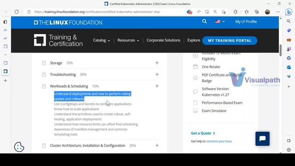Expand the Storage 10% section
This screenshot has width=295, height=166.
click(x=157, y=63)
